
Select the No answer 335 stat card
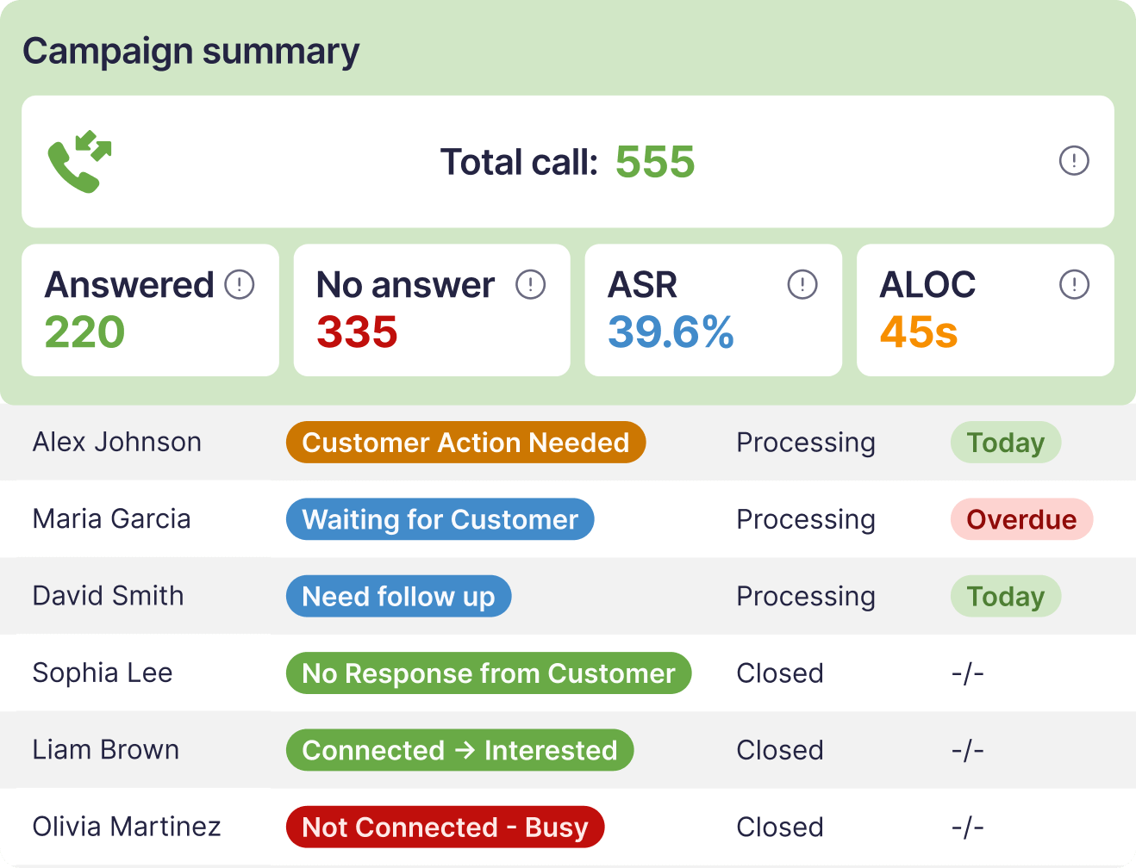coord(432,310)
